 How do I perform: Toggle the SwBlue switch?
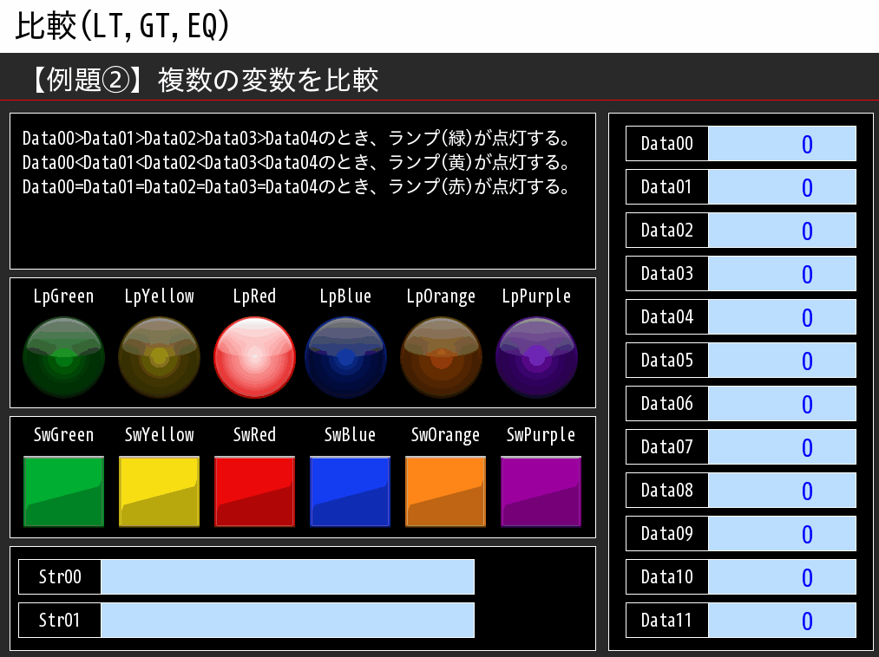pos(350,491)
